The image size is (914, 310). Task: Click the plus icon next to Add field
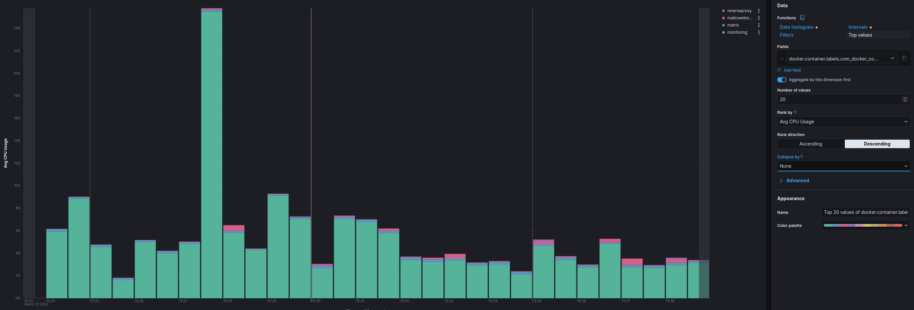click(779, 70)
